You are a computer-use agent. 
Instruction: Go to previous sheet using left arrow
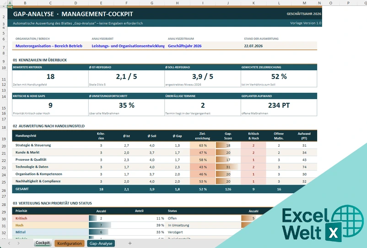(x=9, y=243)
